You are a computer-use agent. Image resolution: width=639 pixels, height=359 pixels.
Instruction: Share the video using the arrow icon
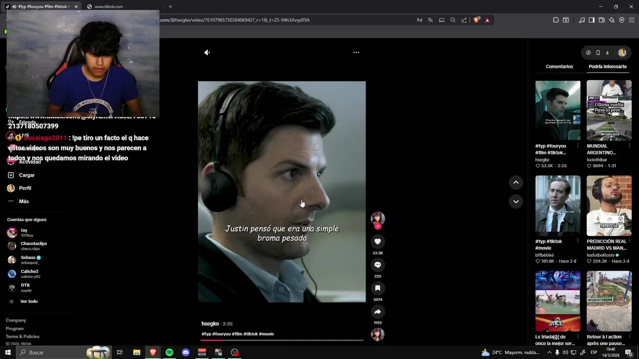coord(378,312)
